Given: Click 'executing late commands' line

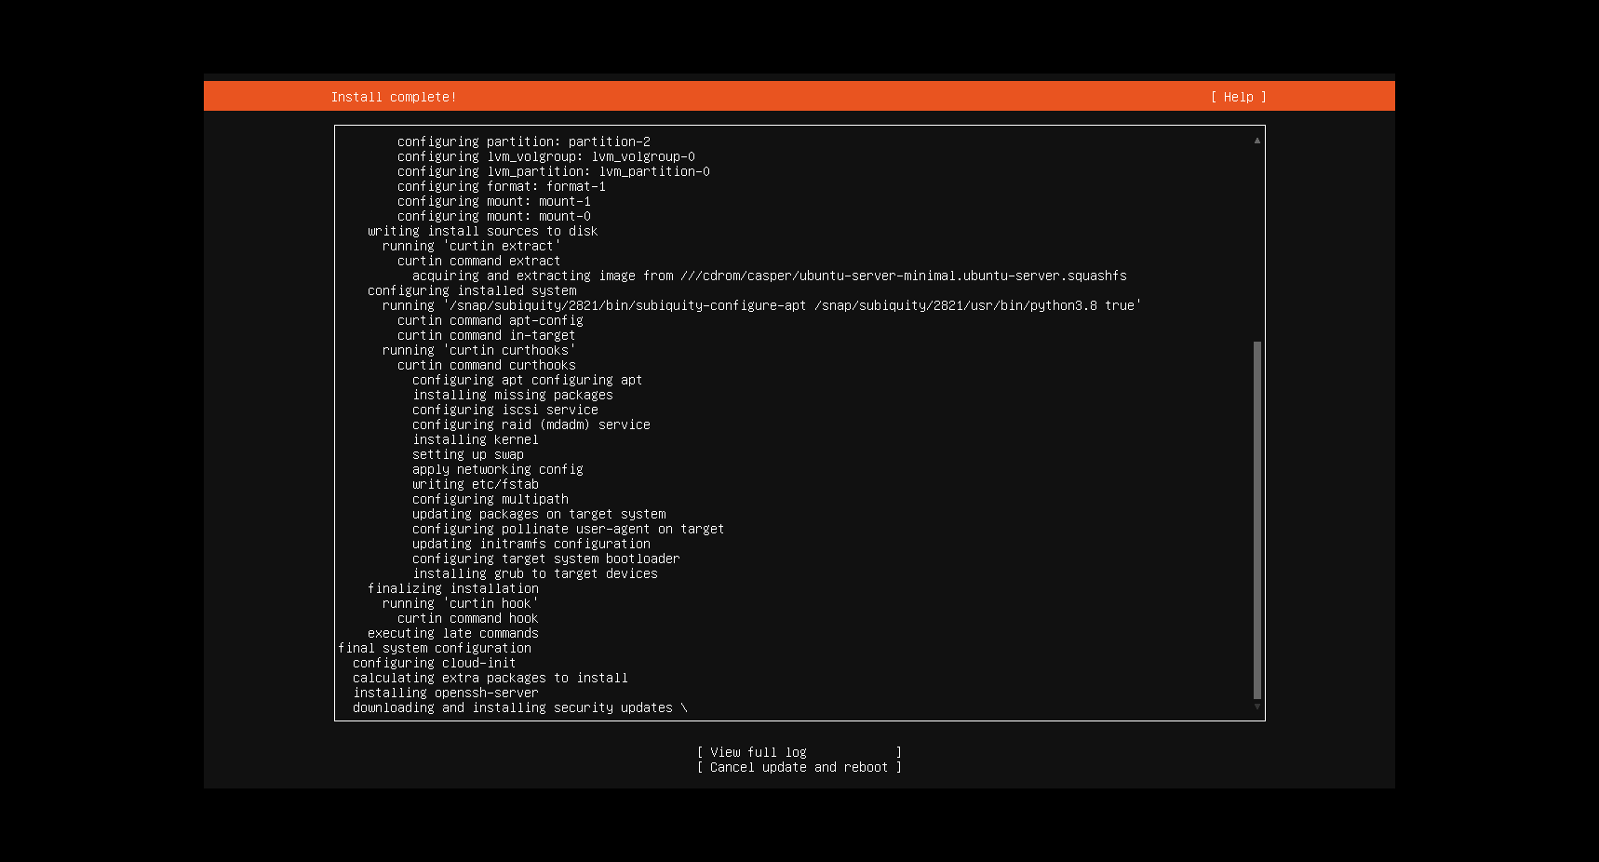Looking at the screenshot, I should pos(453,633).
